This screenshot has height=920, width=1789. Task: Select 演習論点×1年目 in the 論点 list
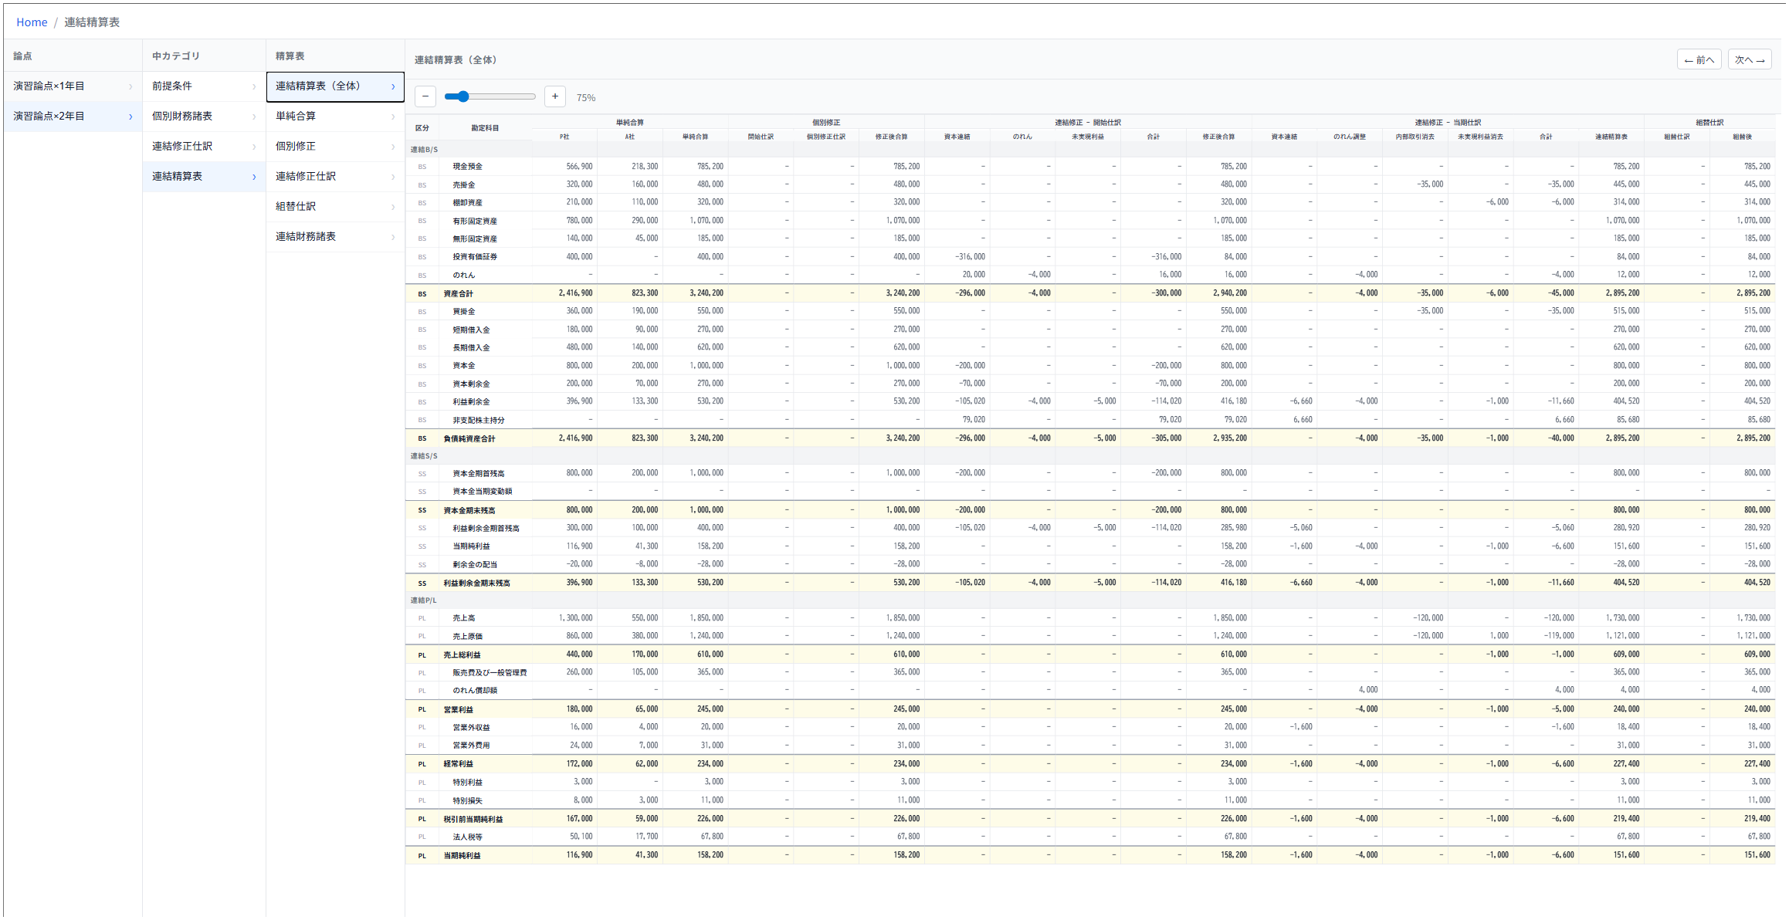49,86
